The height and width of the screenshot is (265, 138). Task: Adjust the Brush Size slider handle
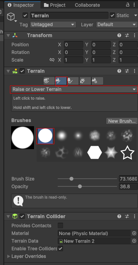[71, 179]
